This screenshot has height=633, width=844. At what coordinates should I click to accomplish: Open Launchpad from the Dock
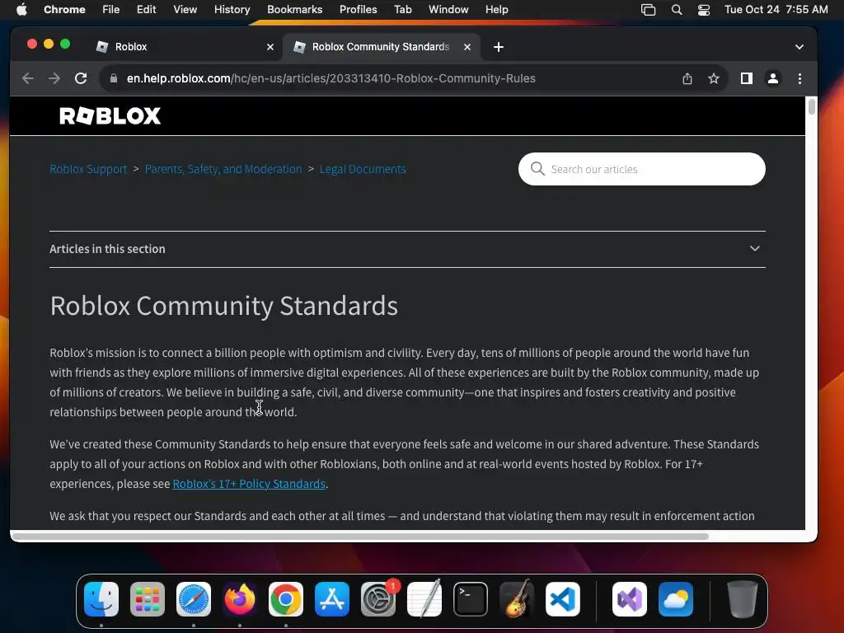click(x=148, y=599)
